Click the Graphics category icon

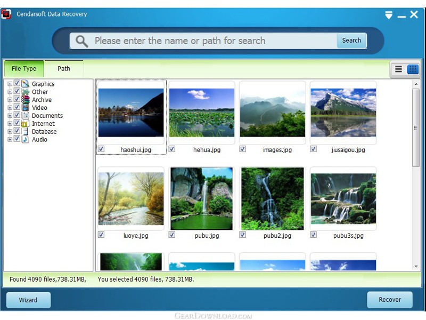pos(25,84)
